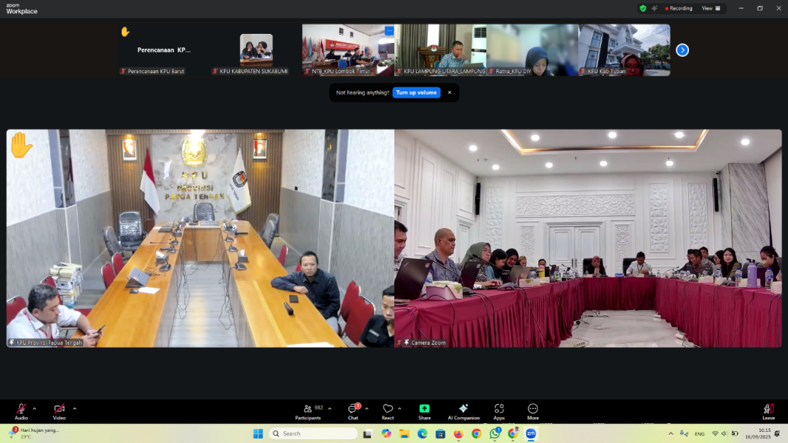Screen dimensions: 788x443
Task: Dismiss the 'Not hearing anything?' notification
Action: point(449,92)
